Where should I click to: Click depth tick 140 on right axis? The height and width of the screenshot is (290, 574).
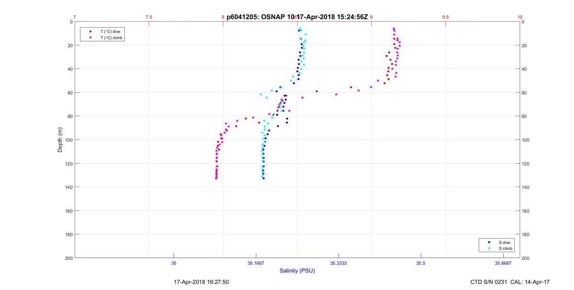click(526, 187)
